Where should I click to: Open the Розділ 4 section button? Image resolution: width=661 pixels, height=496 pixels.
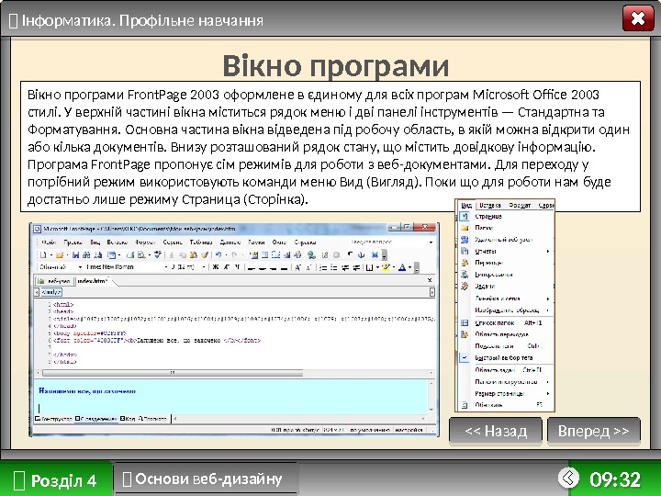tap(56, 480)
